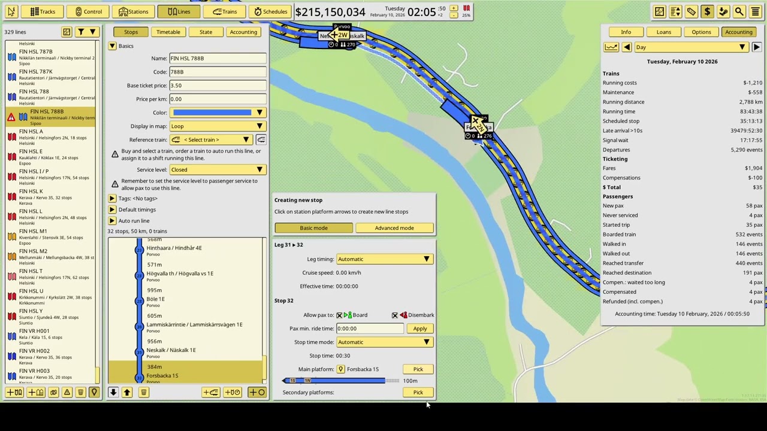Click the map view icon beside 329 lines
Image resolution: width=767 pixels, height=431 pixels.
pos(67,32)
